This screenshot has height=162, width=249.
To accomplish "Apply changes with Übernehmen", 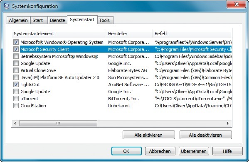I will (194, 151).
